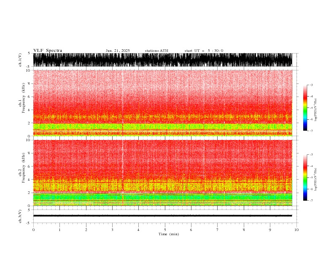Click the "-5" label on ch.1 color bar
Viewport: 334px width, 258px height.
coord(311,108)
